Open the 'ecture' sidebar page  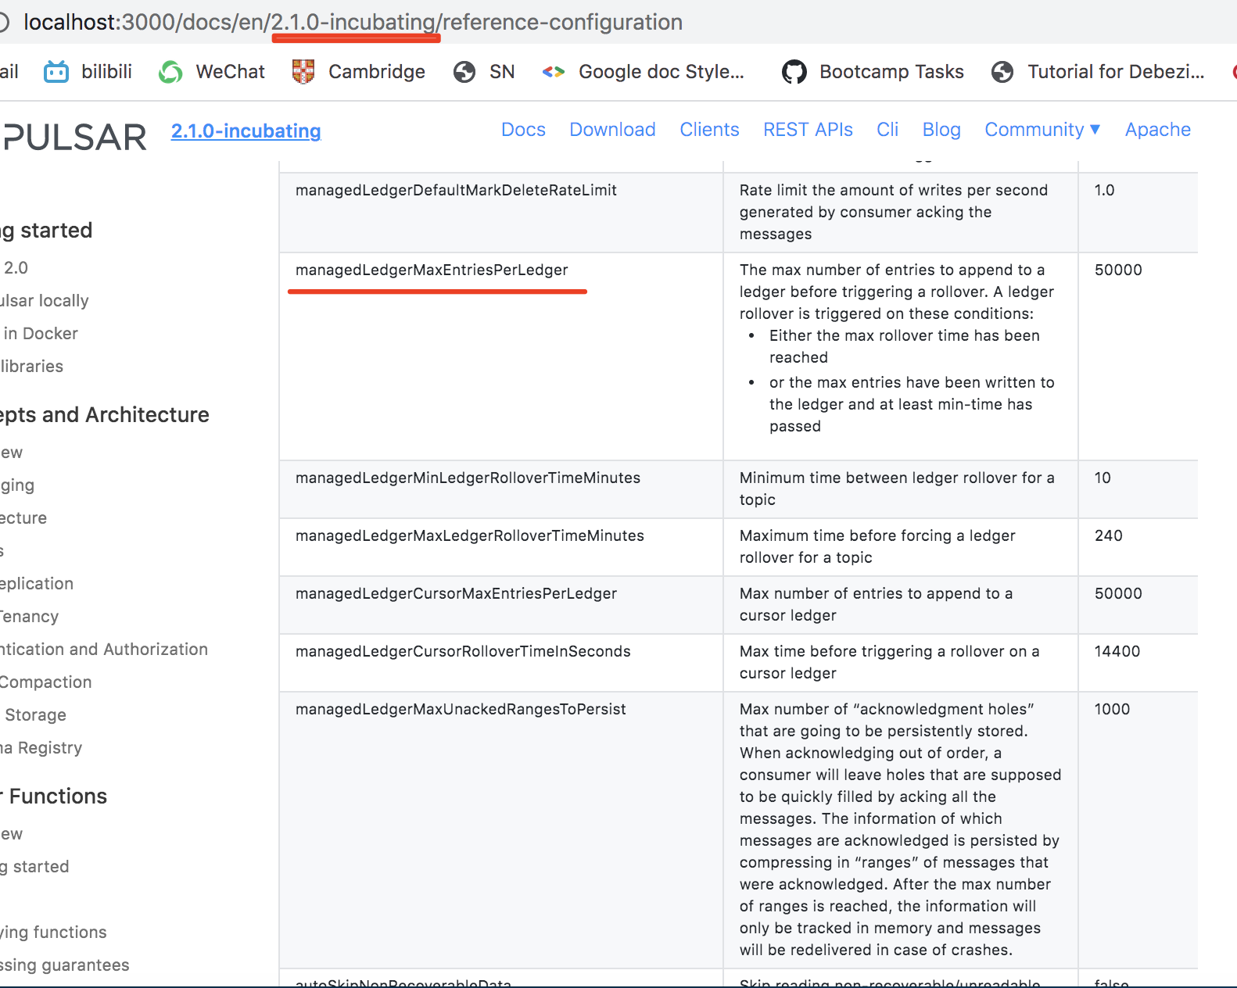(23, 518)
